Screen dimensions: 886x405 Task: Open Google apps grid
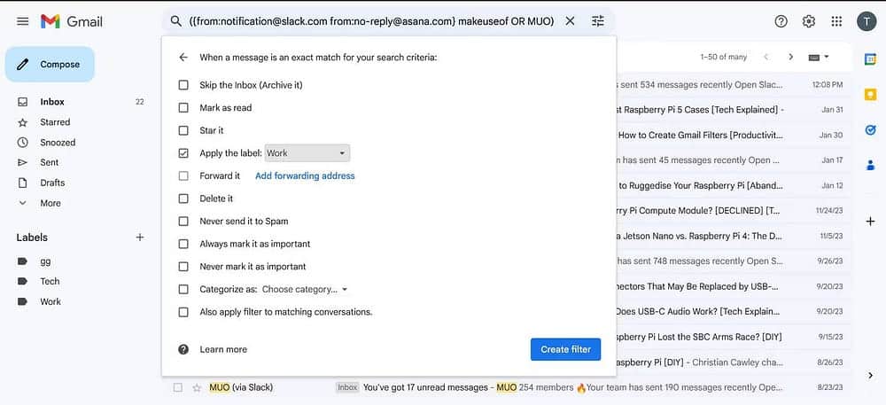click(x=837, y=21)
